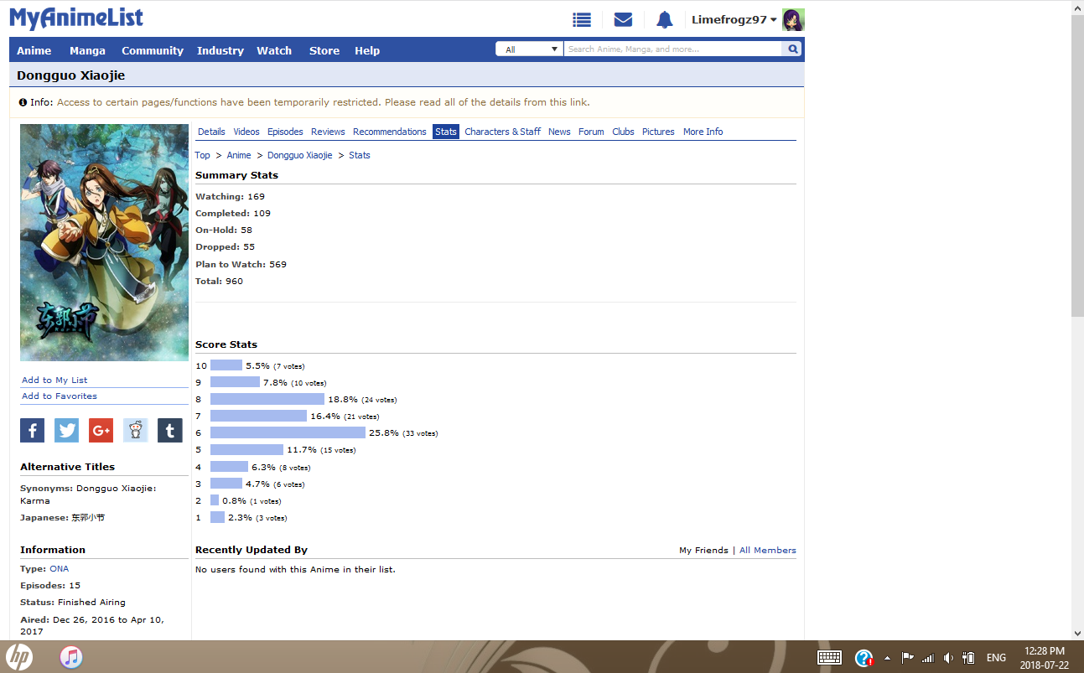1084x673 pixels.
Task: Click the Anime breadcrumb link
Action: coord(239,155)
